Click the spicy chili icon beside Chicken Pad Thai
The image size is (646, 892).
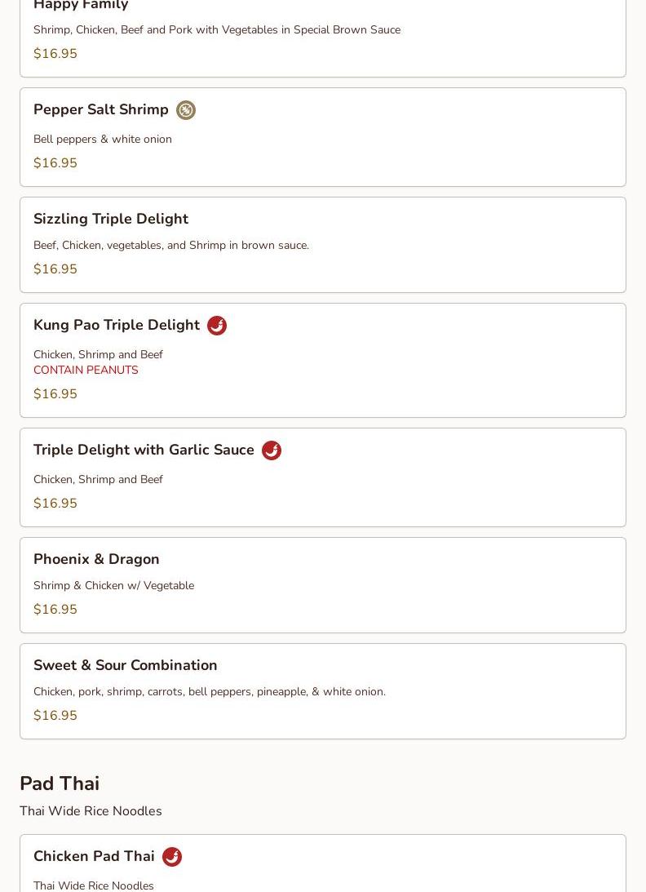[172, 857]
